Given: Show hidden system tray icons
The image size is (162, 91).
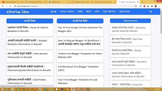Looking at the screenshot, I should point(139,89).
